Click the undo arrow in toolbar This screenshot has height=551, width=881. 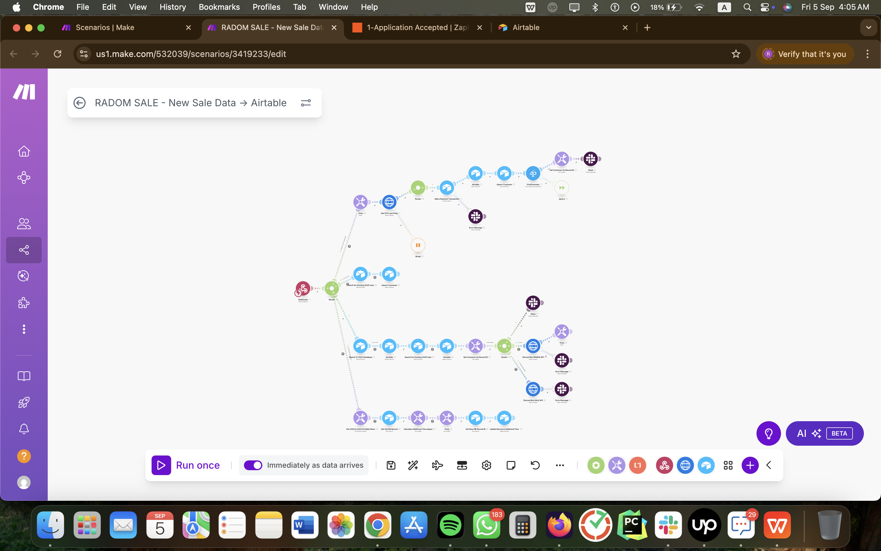tap(535, 465)
